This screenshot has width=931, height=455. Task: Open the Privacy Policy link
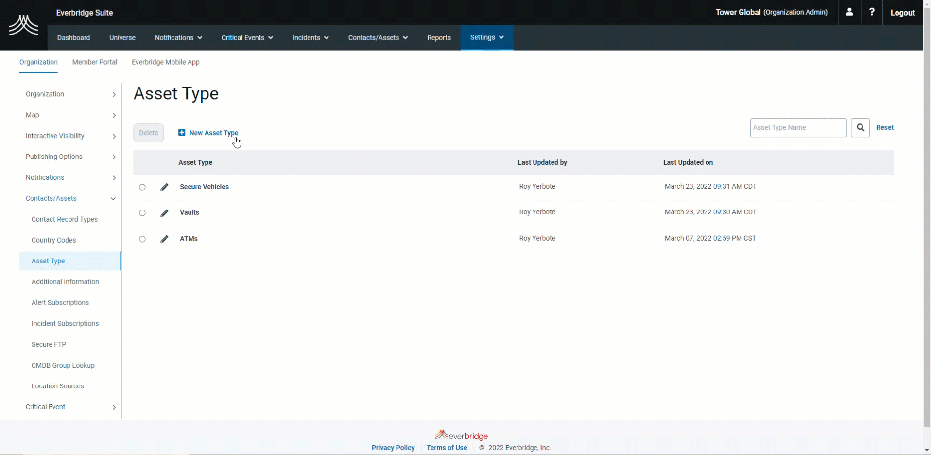click(x=393, y=448)
